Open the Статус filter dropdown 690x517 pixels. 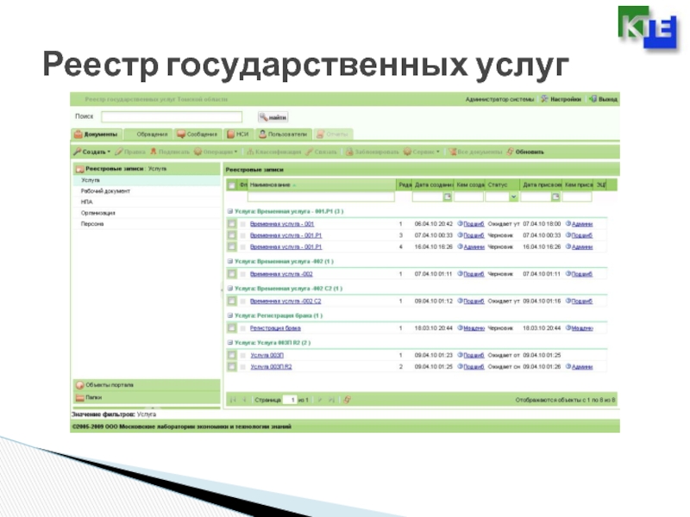coord(513,196)
